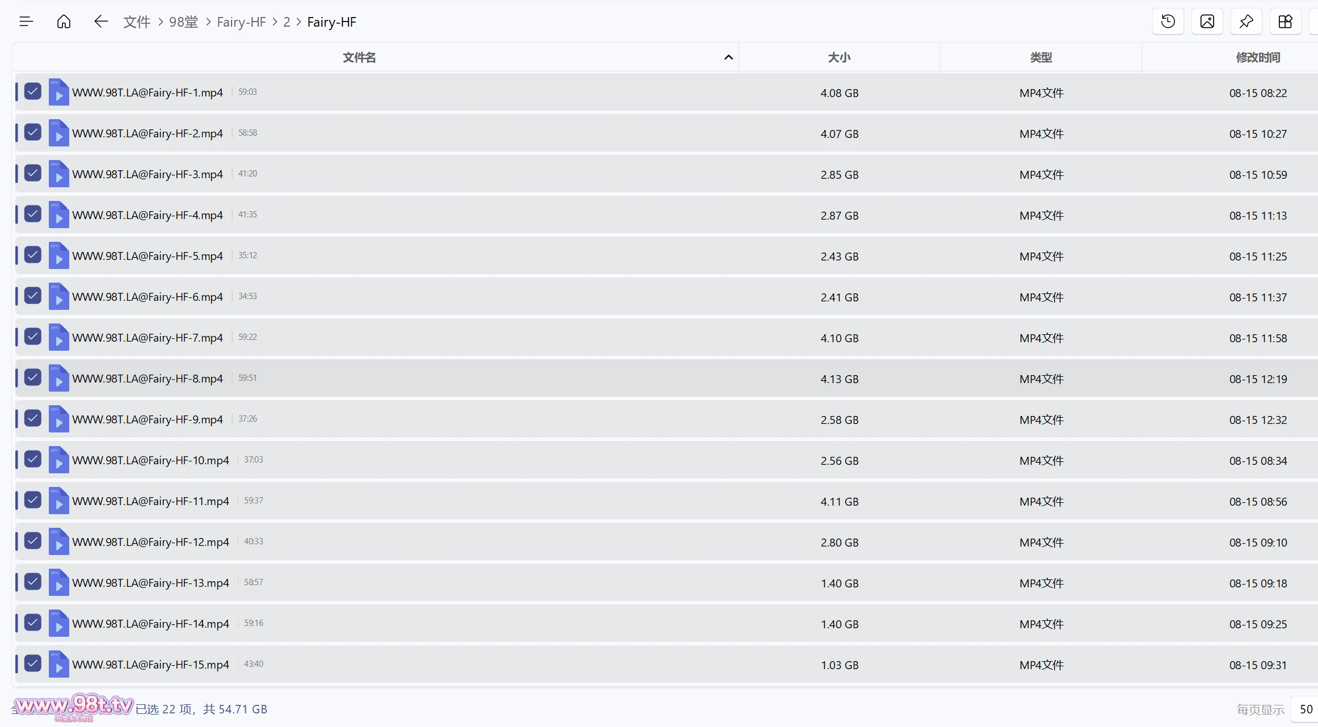Click the 4.08 GB size cell
The image size is (1318, 727).
tap(840, 93)
